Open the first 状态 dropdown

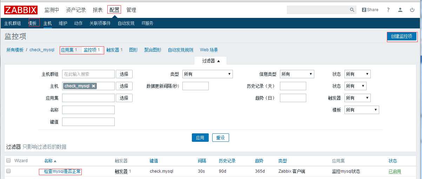357,74
